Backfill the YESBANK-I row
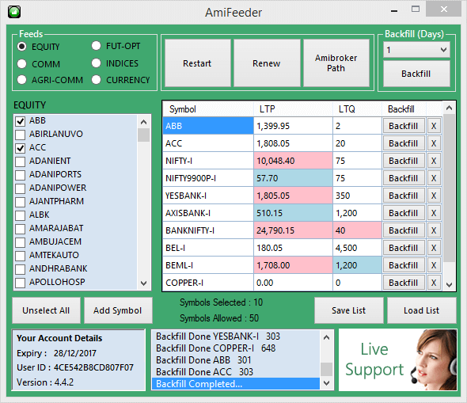The height and width of the screenshot is (403, 467). click(x=404, y=196)
